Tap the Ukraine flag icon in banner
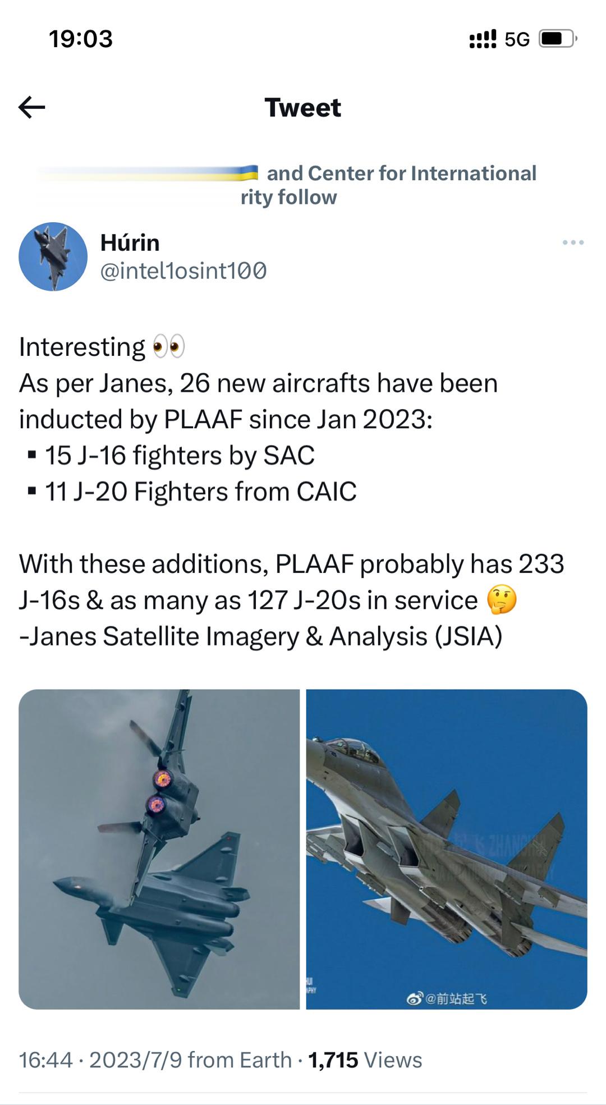Viewport: 606px width, 1105px height. (249, 173)
